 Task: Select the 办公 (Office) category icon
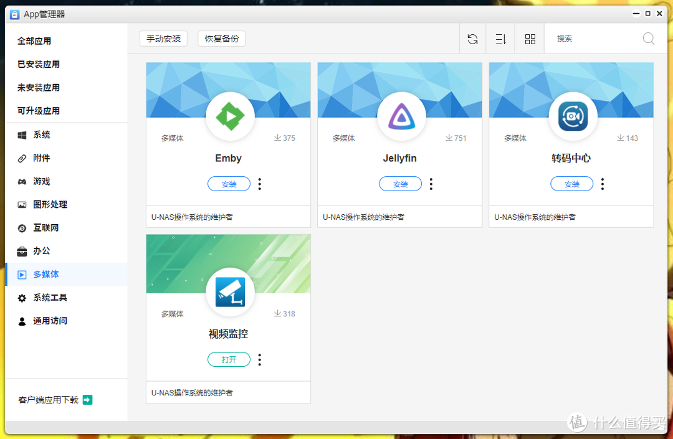(22, 250)
